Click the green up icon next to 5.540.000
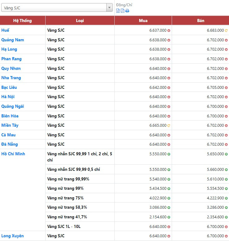This screenshot has height=241, width=229. (x=169, y=179)
